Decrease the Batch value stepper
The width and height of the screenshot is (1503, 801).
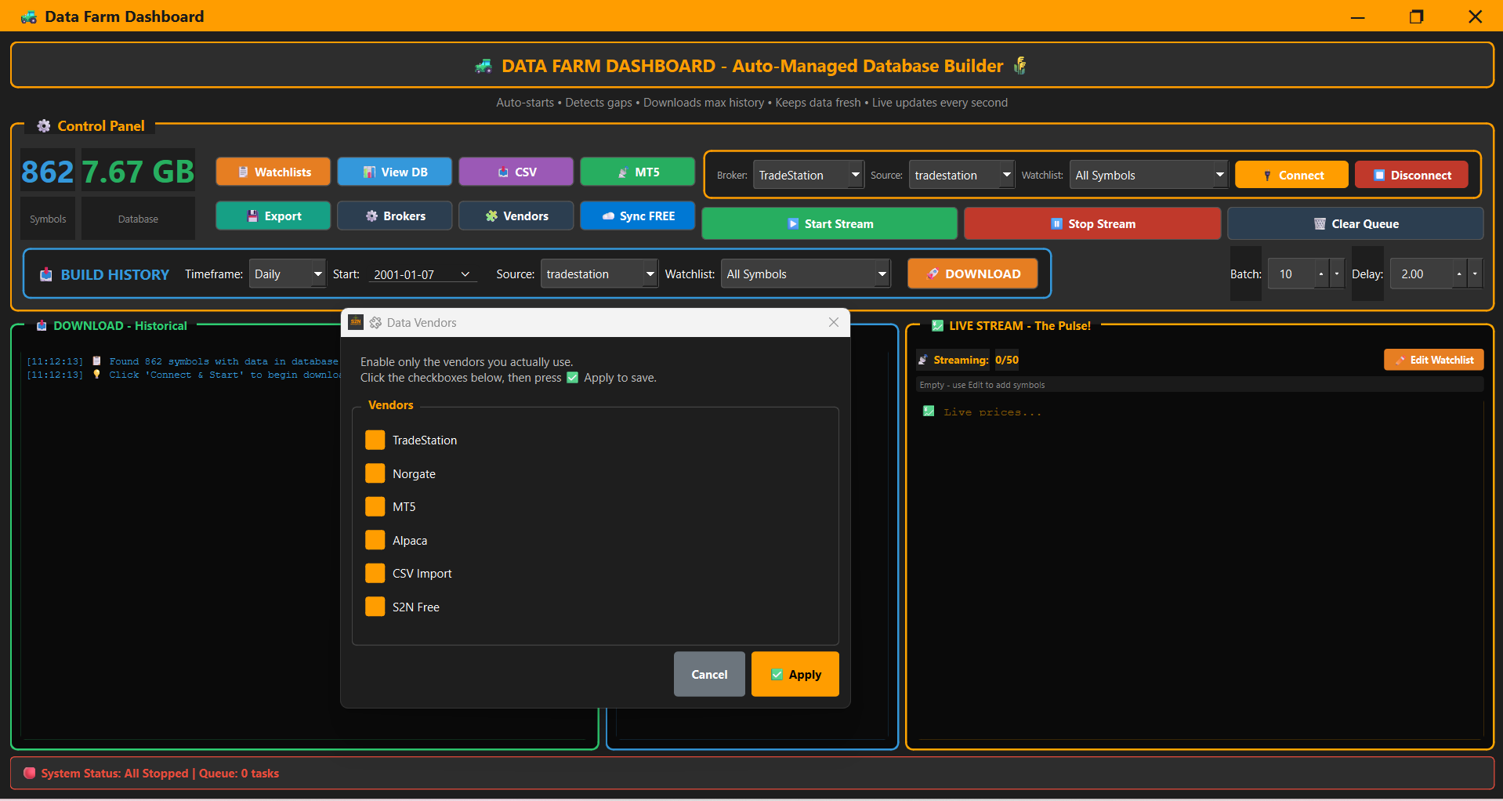[x=1337, y=274]
